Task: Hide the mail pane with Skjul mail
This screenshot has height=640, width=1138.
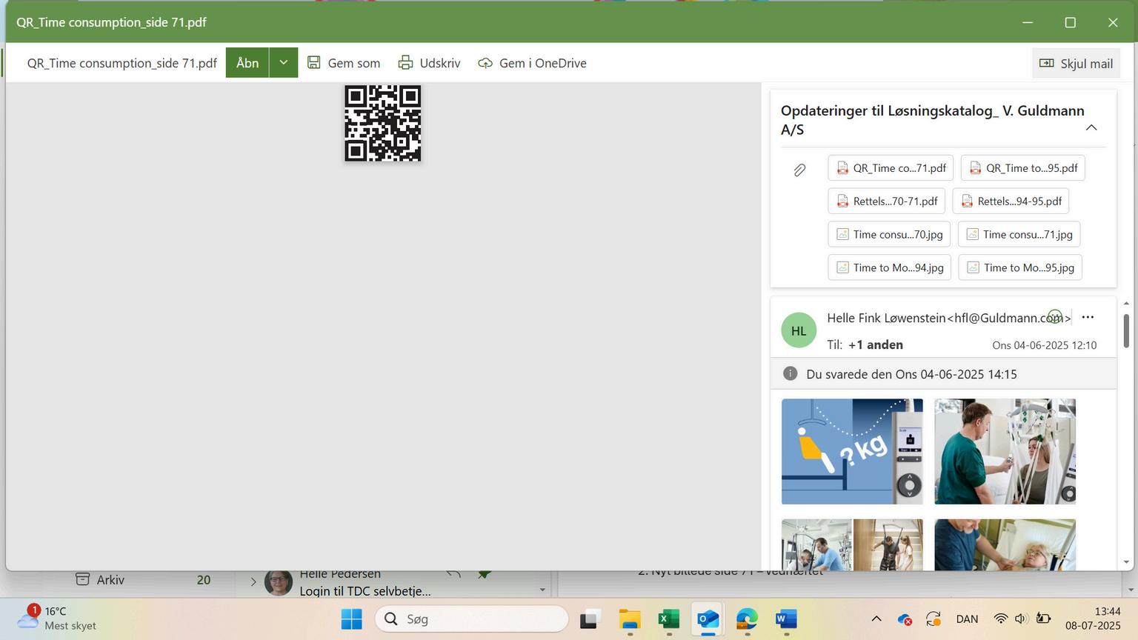Action: point(1076,63)
